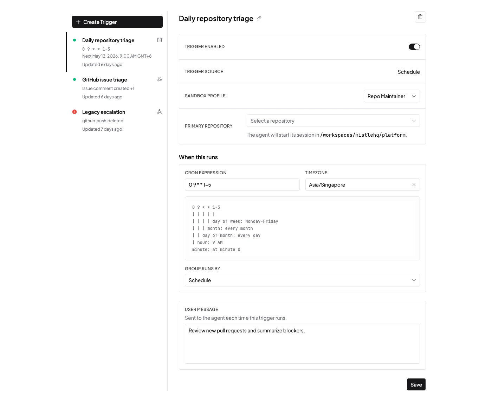Screen dimensions: 492x402
Task: Open the Group Runs By Schedule dropdown
Action: (302, 280)
